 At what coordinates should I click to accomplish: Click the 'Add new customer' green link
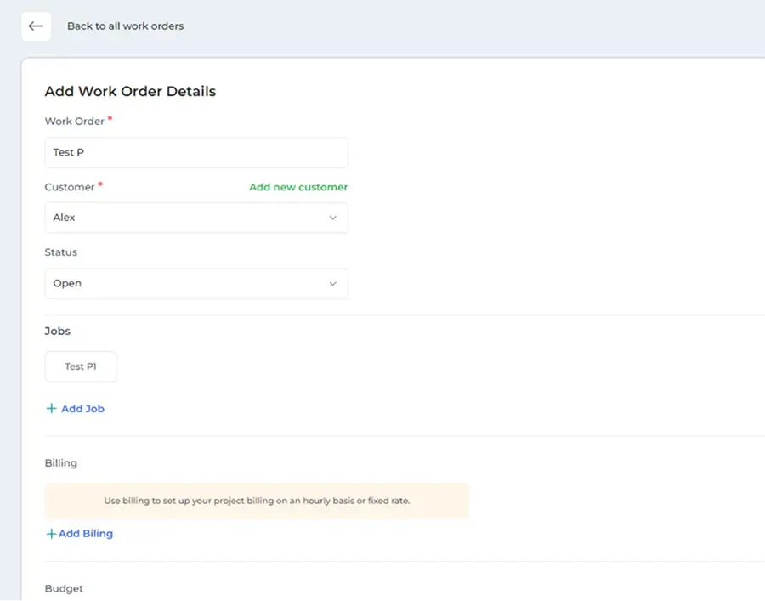(x=297, y=187)
